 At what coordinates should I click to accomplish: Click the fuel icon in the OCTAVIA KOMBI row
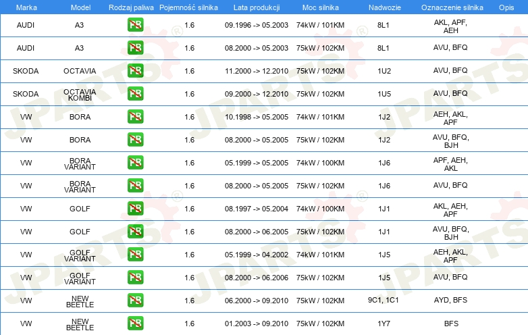tap(135, 93)
